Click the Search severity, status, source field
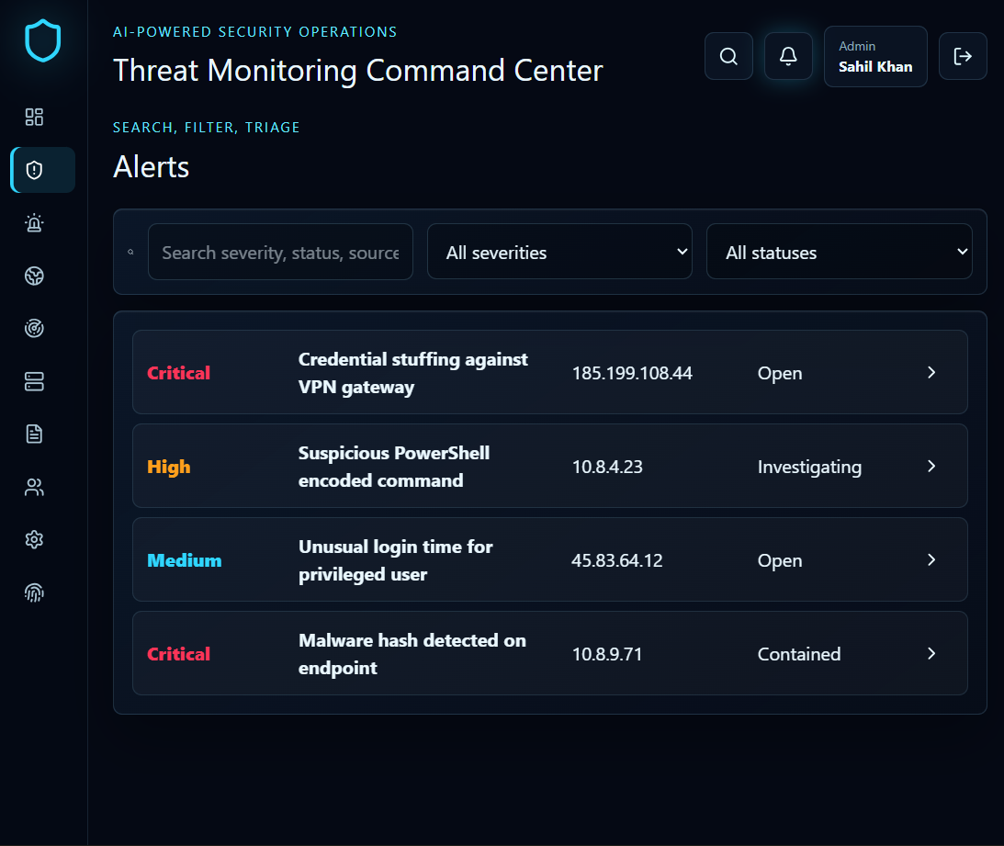1004x846 pixels. (280, 252)
